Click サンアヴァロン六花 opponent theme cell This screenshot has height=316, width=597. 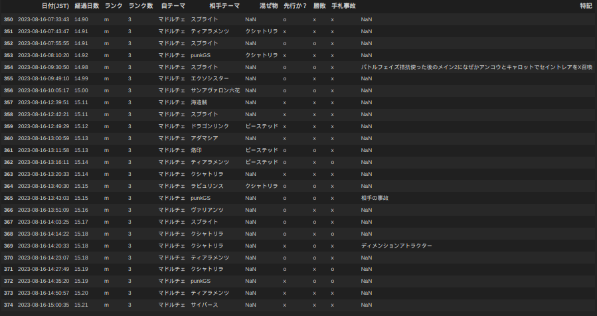click(x=216, y=90)
